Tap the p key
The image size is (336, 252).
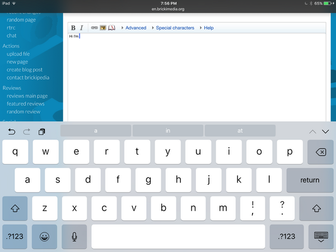[x=290, y=152]
